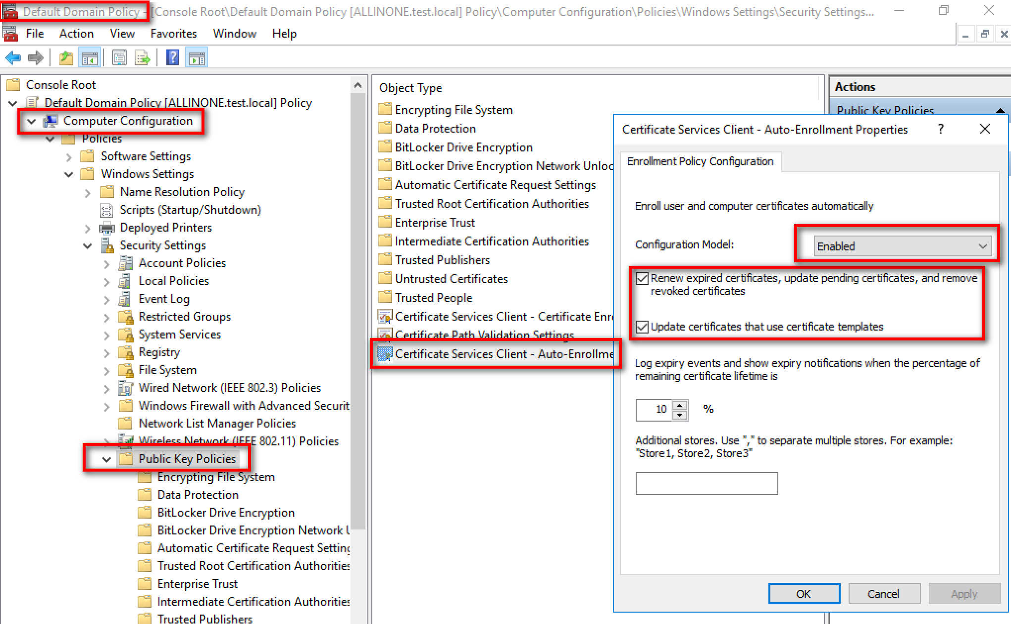Image resolution: width=1011 pixels, height=624 pixels.
Task: Click the OK button in properties dialog
Action: click(804, 593)
